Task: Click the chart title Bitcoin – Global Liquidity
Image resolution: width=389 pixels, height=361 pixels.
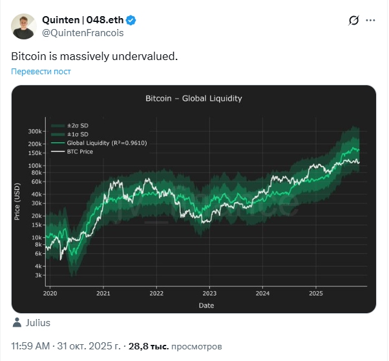Action: [194, 99]
